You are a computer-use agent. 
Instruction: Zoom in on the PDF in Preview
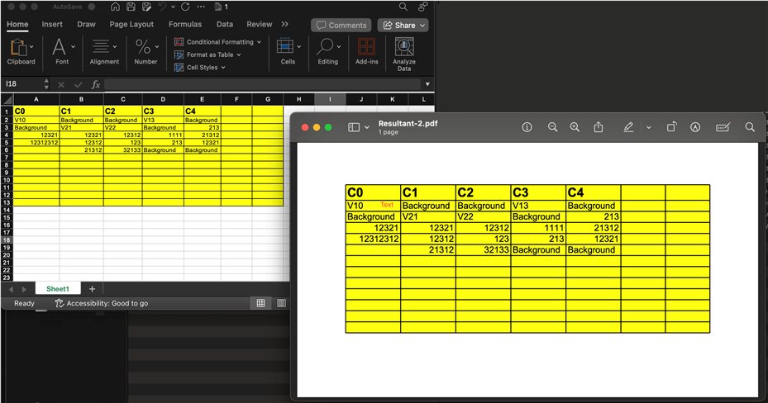click(575, 127)
